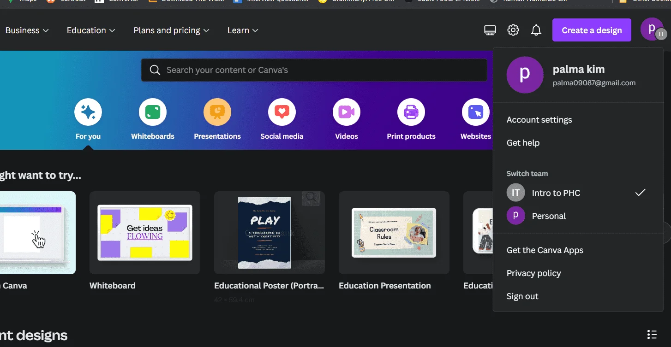Viewport: 671px width, 347px height.
Task: Open the Educational Poster thumbnail
Action: 270,233
